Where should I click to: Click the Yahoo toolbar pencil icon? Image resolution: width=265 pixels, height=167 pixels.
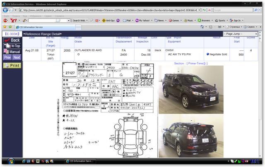pyautogui.click(x=24, y=20)
